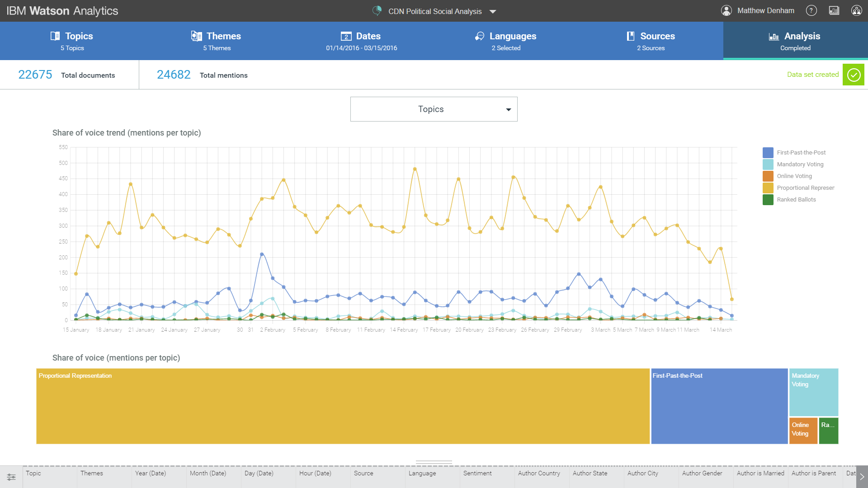
Task: Open the filter settings sliders icon
Action: [x=11, y=477]
